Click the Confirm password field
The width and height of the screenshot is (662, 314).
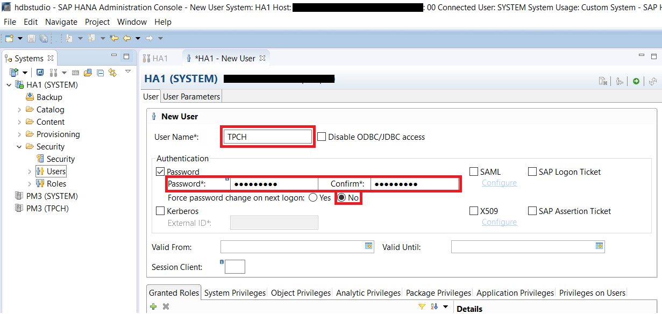click(x=414, y=184)
